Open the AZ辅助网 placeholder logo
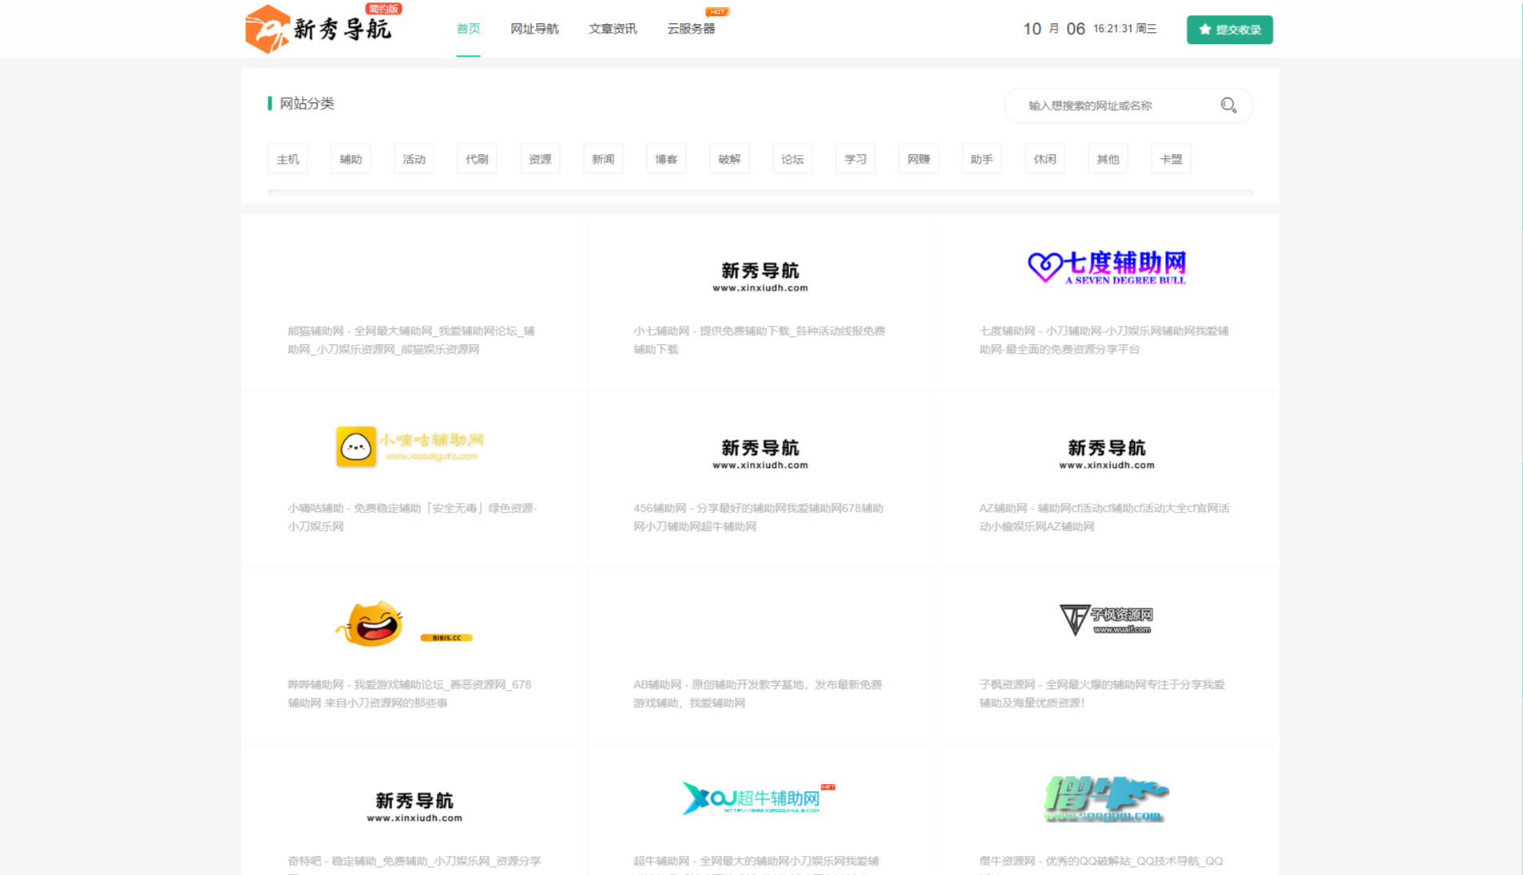 1106,453
